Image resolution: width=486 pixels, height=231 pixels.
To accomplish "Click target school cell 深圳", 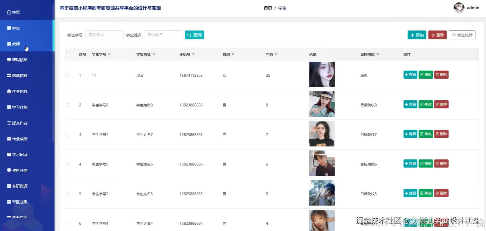I will click(x=364, y=75).
